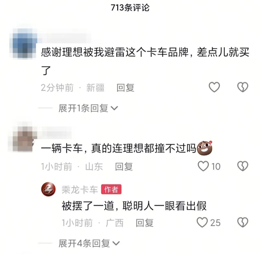This screenshot has height=254, width=261.
Task: Tap the emoji in the Shandong comment
Action: (204, 148)
